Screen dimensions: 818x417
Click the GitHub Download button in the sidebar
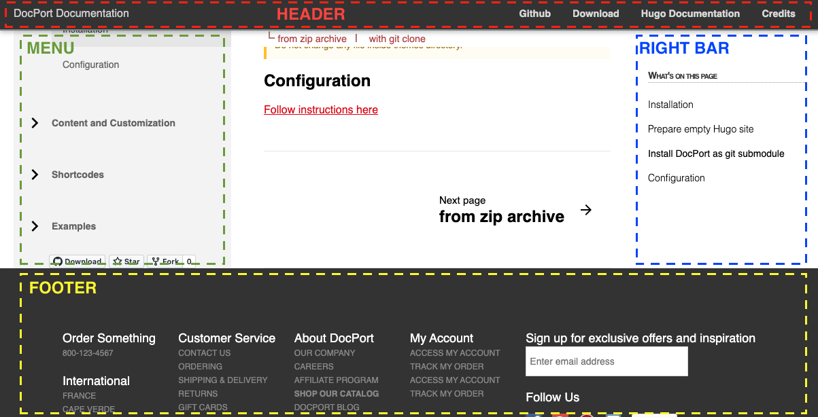click(x=77, y=261)
